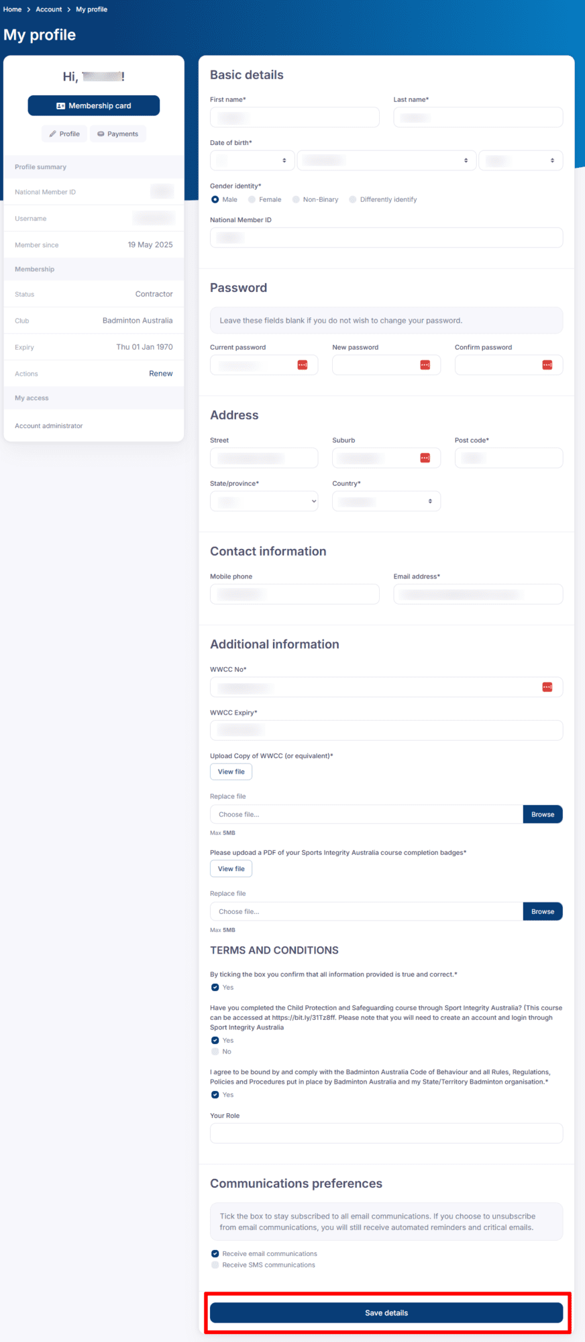Image resolution: width=585 pixels, height=1342 pixels.
Task: Switch to the Profile tab
Action: click(x=64, y=134)
